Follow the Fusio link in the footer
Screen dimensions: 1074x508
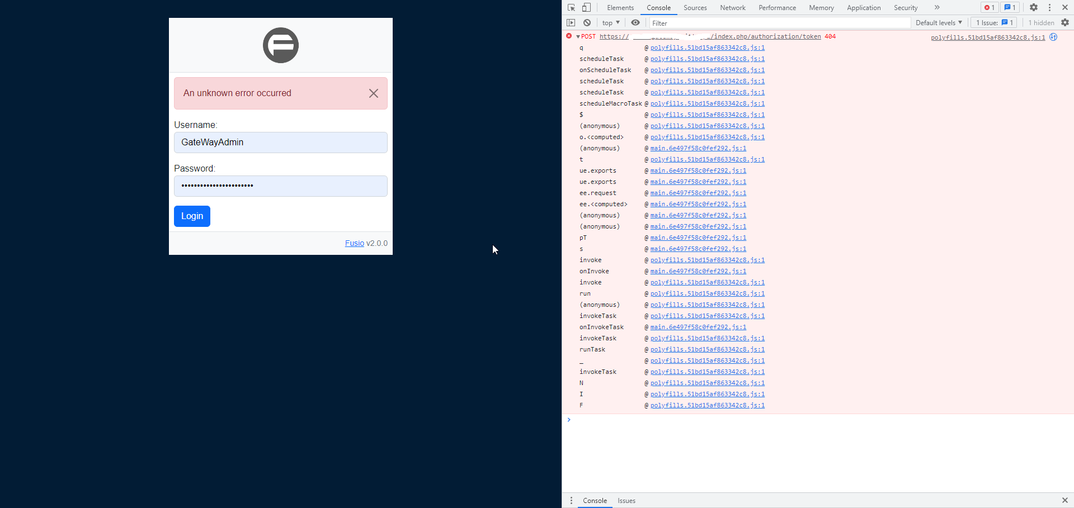tap(355, 243)
